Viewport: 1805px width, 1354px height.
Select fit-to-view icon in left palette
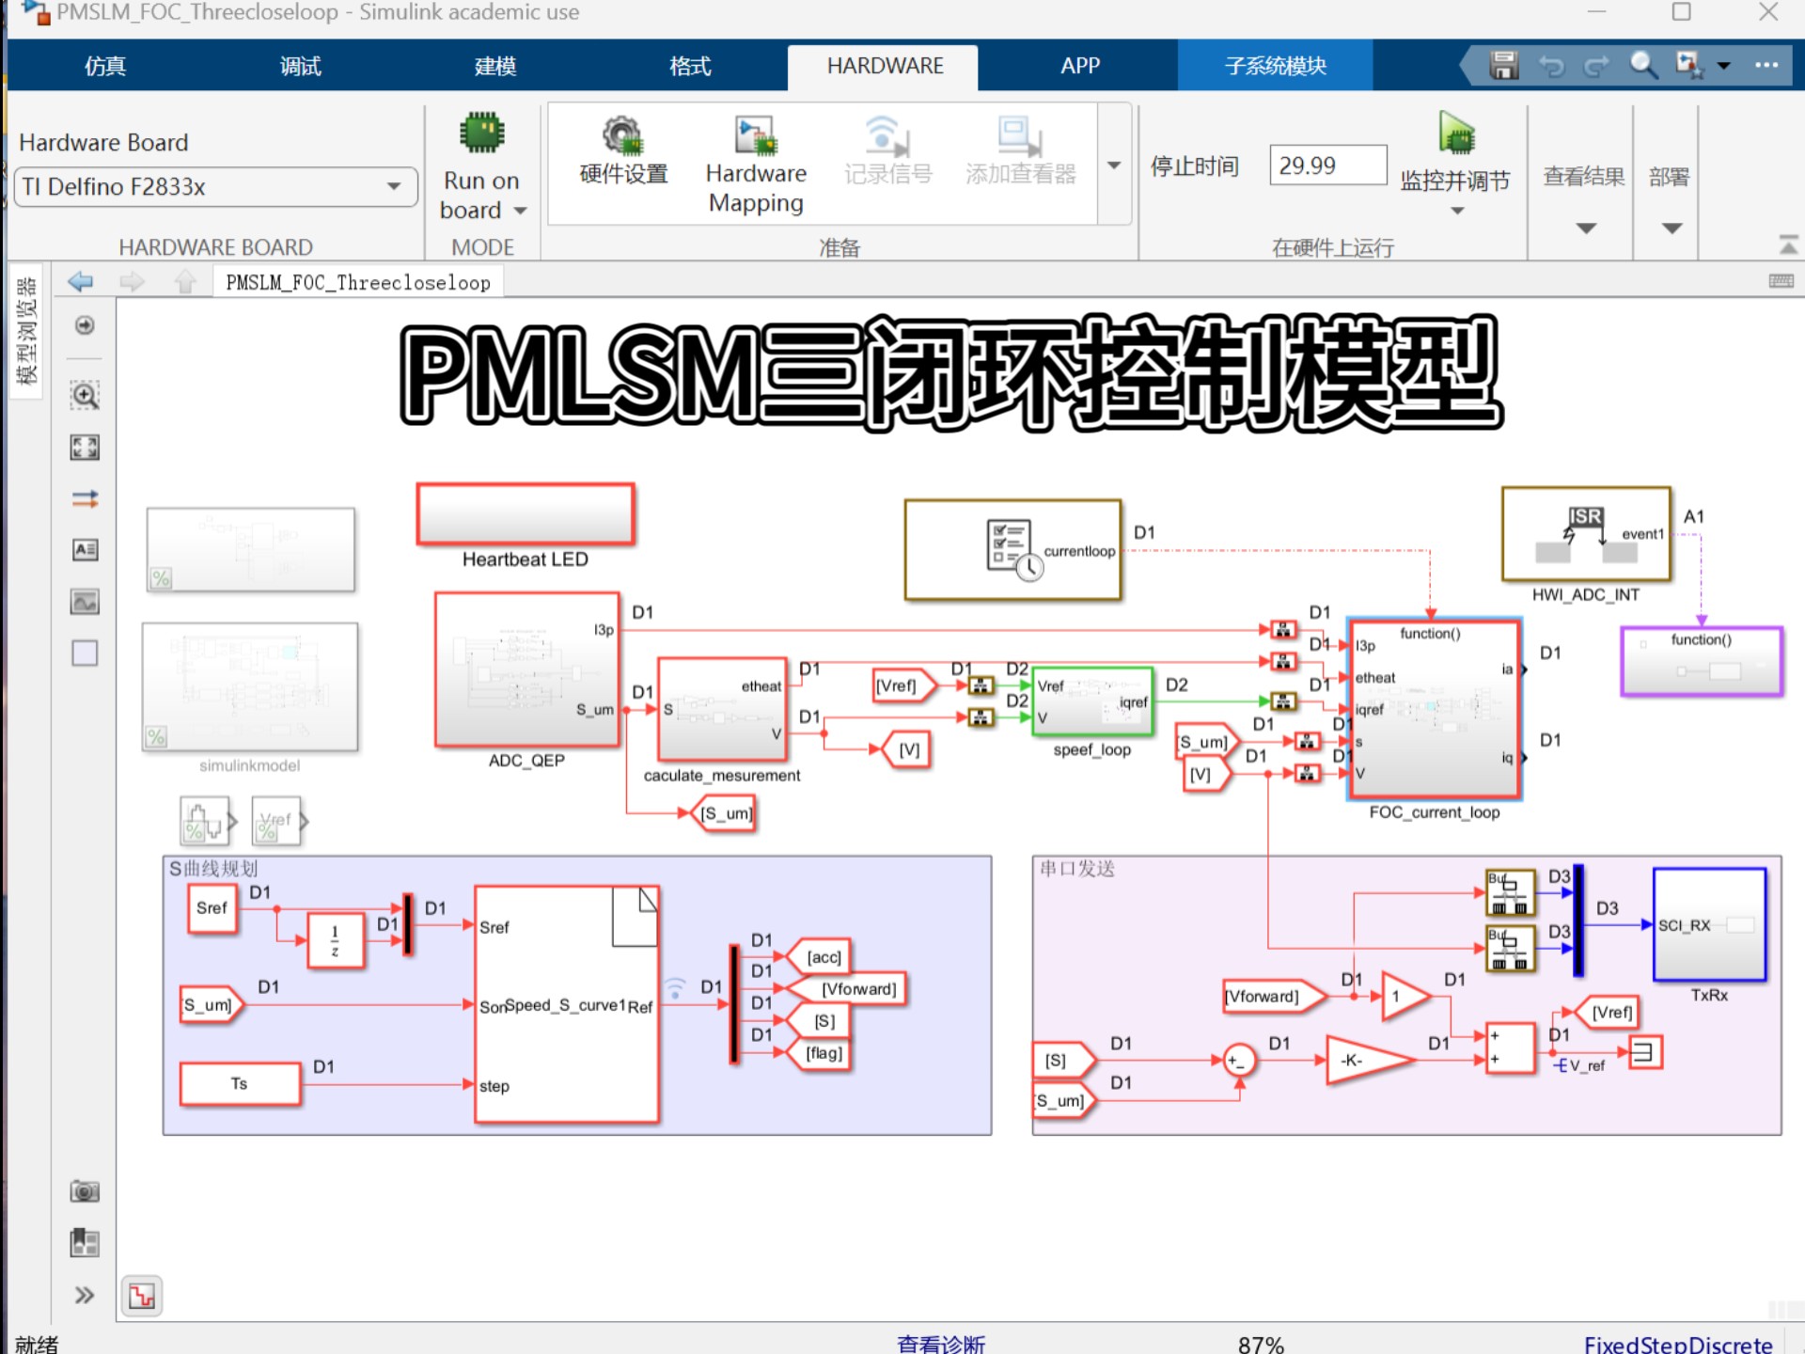click(x=85, y=448)
